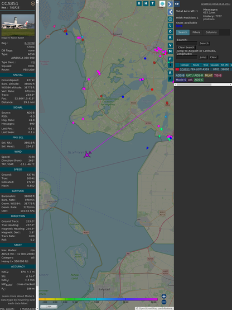Toggle the H map button
This screenshot has width=232, height=310.
[x=146, y=3]
